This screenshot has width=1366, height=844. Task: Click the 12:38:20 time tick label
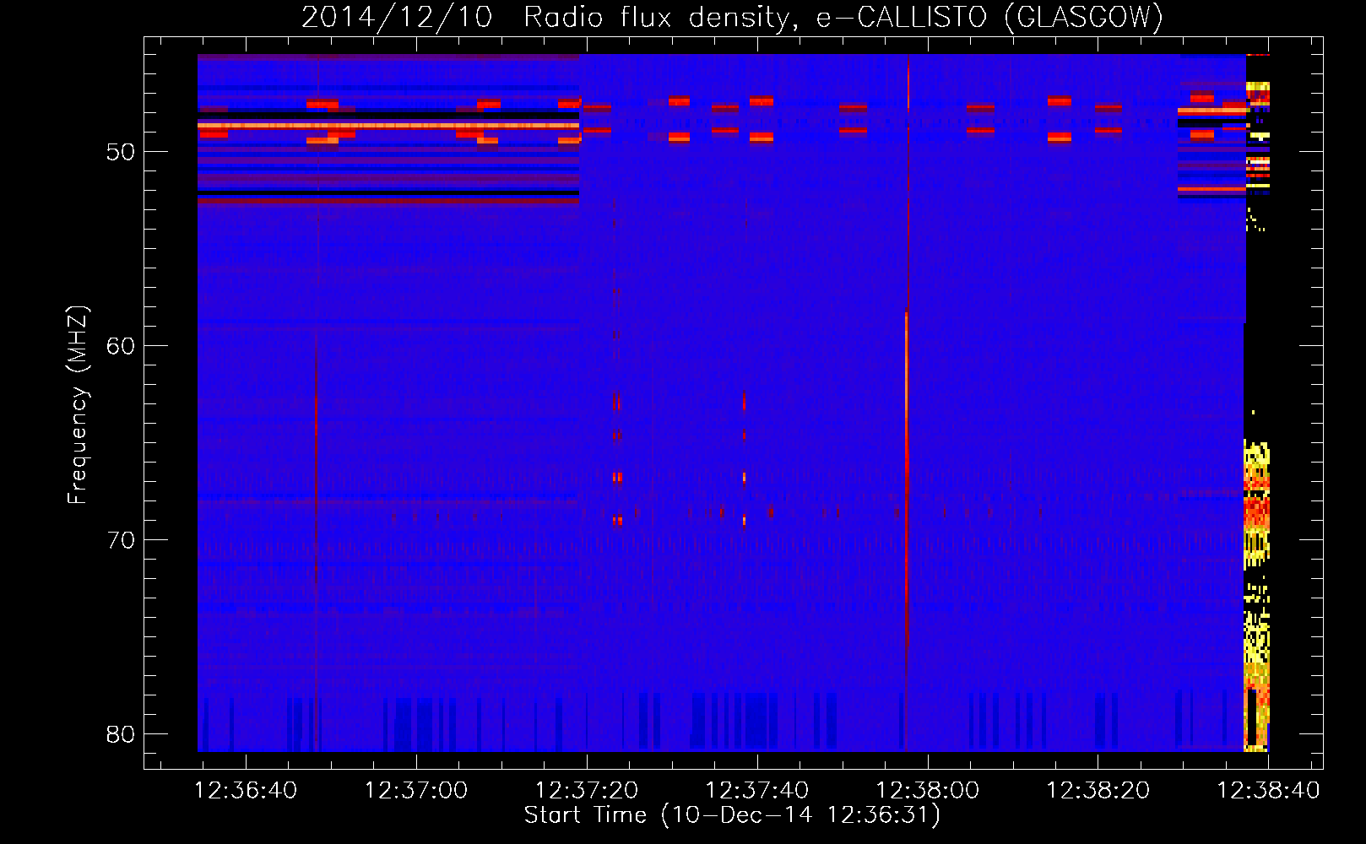tap(1098, 791)
